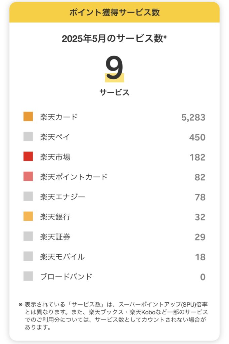The height and width of the screenshot is (344, 229).
Task: Click the gray swatch beside 楽天エナジー
Action: (28, 196)
